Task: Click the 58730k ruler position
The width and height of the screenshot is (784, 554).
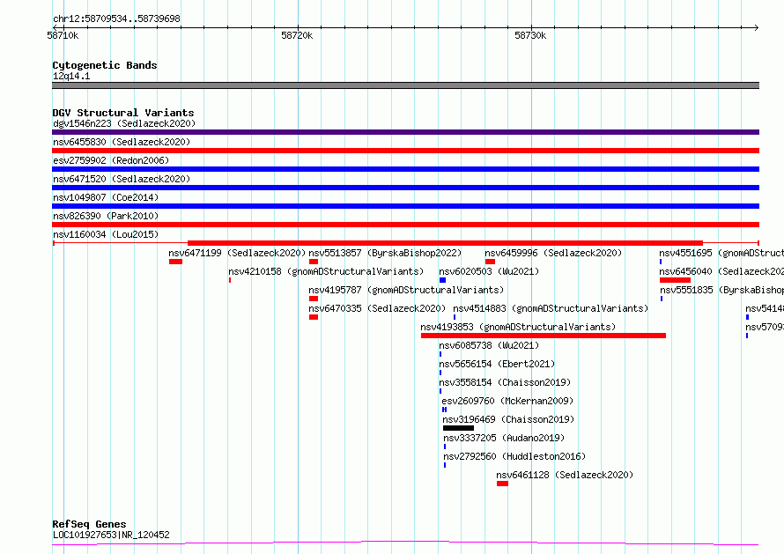Action: coord(530,35)
